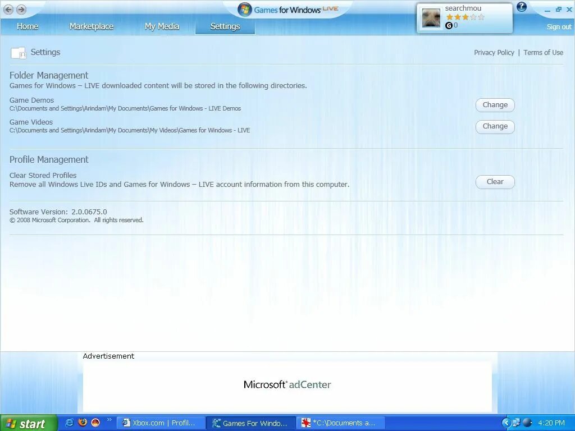
Task: Open the Home tab
Action: (28, 26)
